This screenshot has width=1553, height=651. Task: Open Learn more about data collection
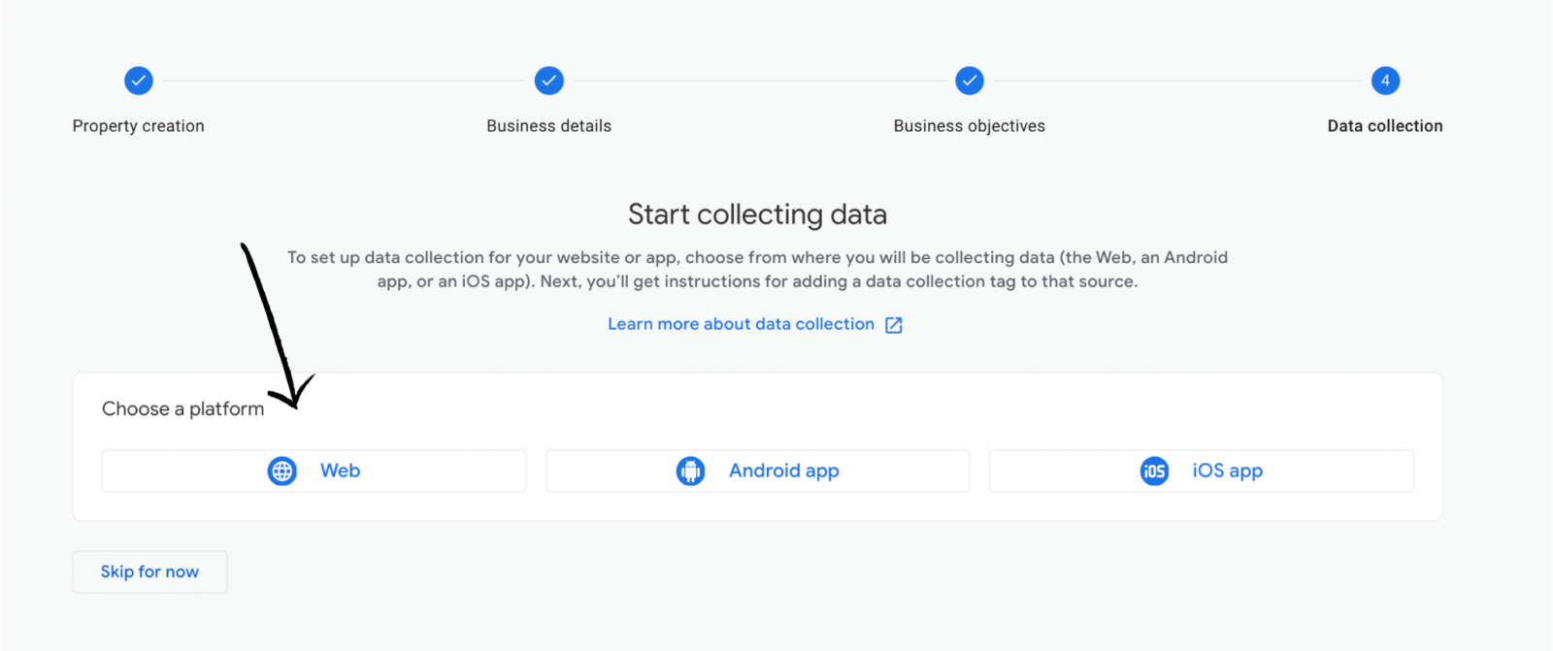tap(741, 324)
